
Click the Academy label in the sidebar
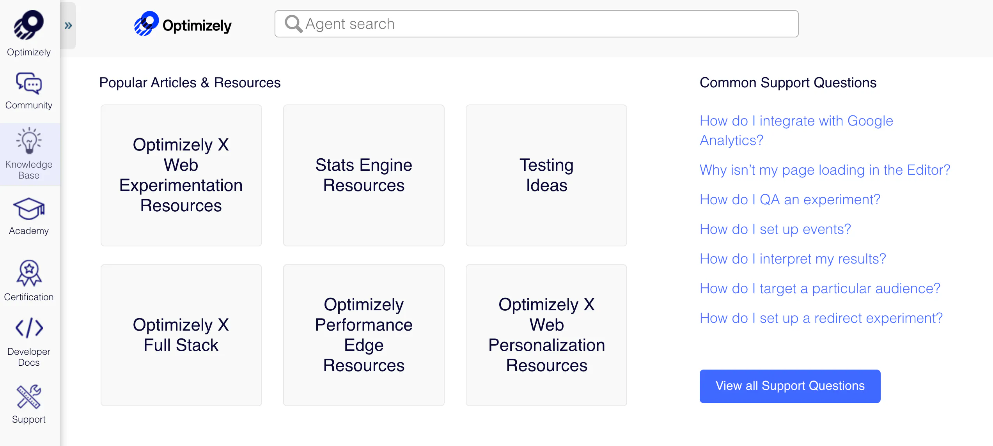[x=29, y=231]
